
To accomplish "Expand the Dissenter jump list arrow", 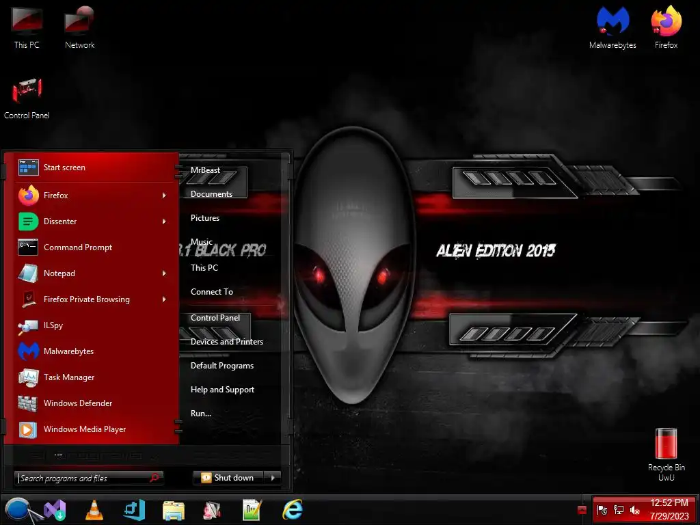I will [164, 221].
